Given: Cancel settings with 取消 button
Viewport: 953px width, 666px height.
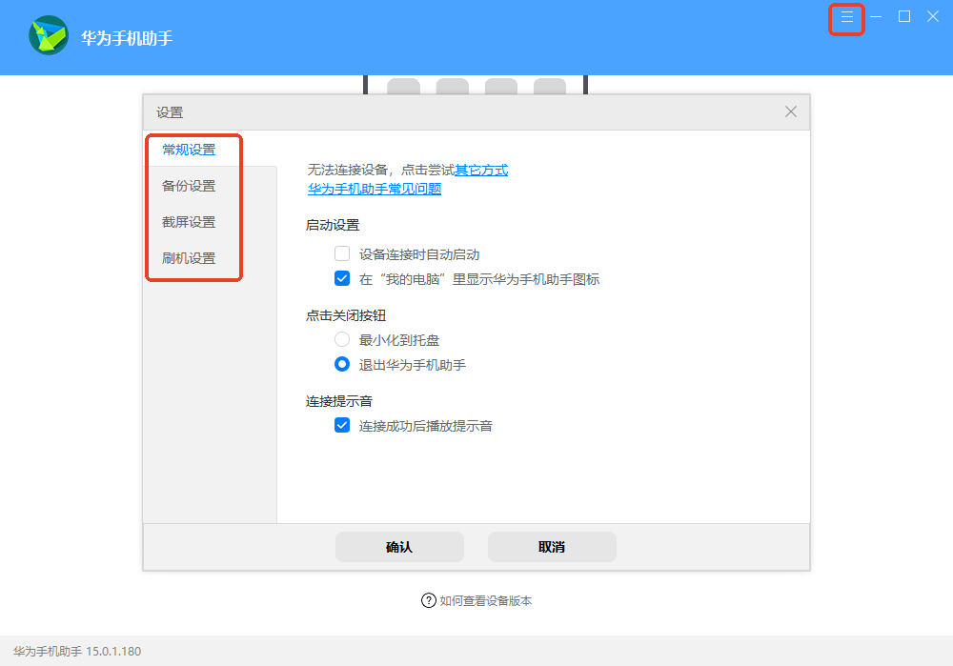Looking at the screenshot, I should pos(552,547).
